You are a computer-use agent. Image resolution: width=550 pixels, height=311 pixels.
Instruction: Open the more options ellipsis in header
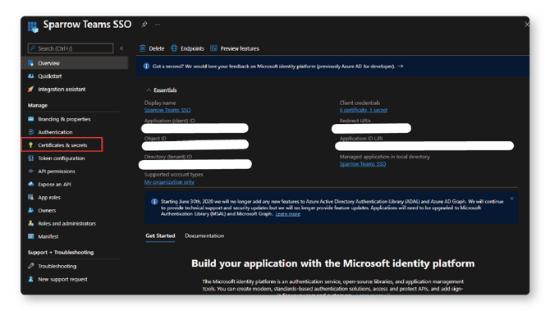(x=158, y=24)
